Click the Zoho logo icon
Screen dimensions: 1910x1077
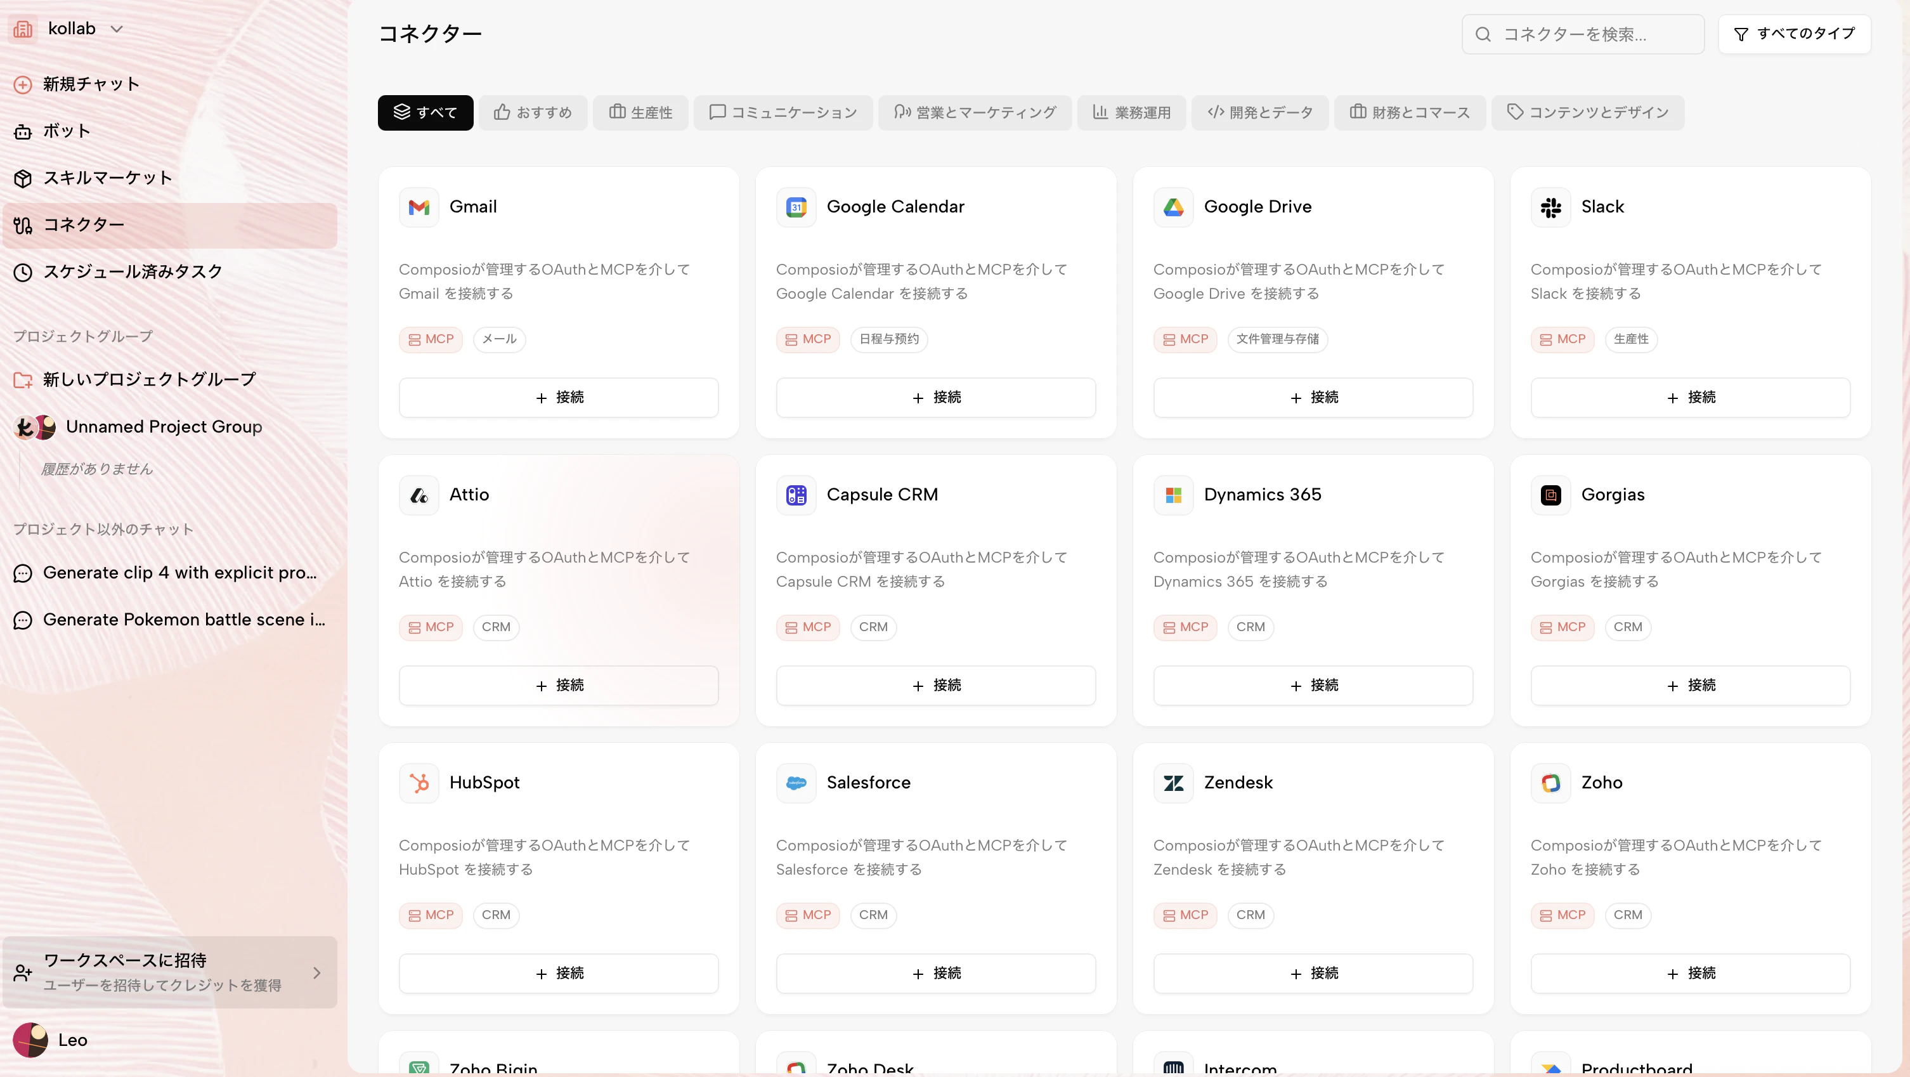coord(1551,783)
